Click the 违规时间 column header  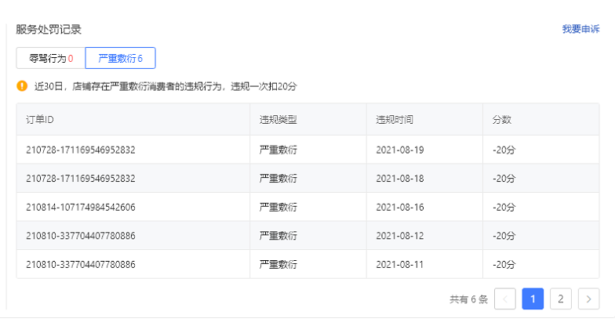395,120
